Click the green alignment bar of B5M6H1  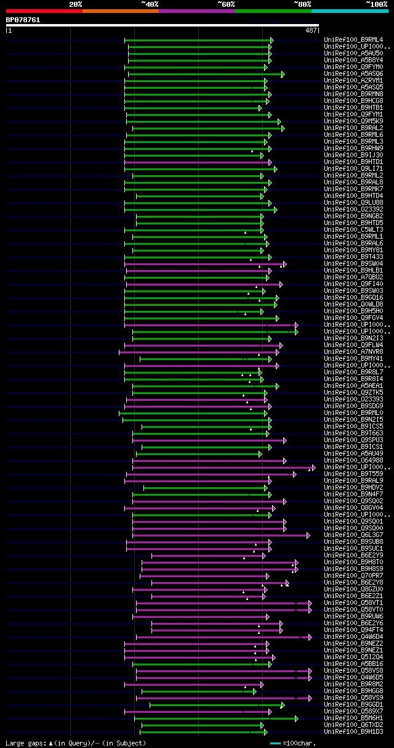coord(216,718)
